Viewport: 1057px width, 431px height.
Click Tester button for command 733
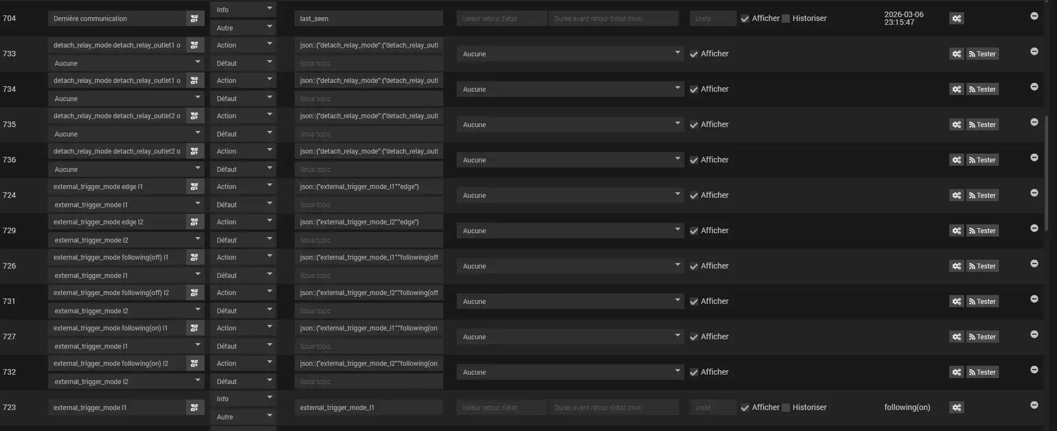[982, 54]
